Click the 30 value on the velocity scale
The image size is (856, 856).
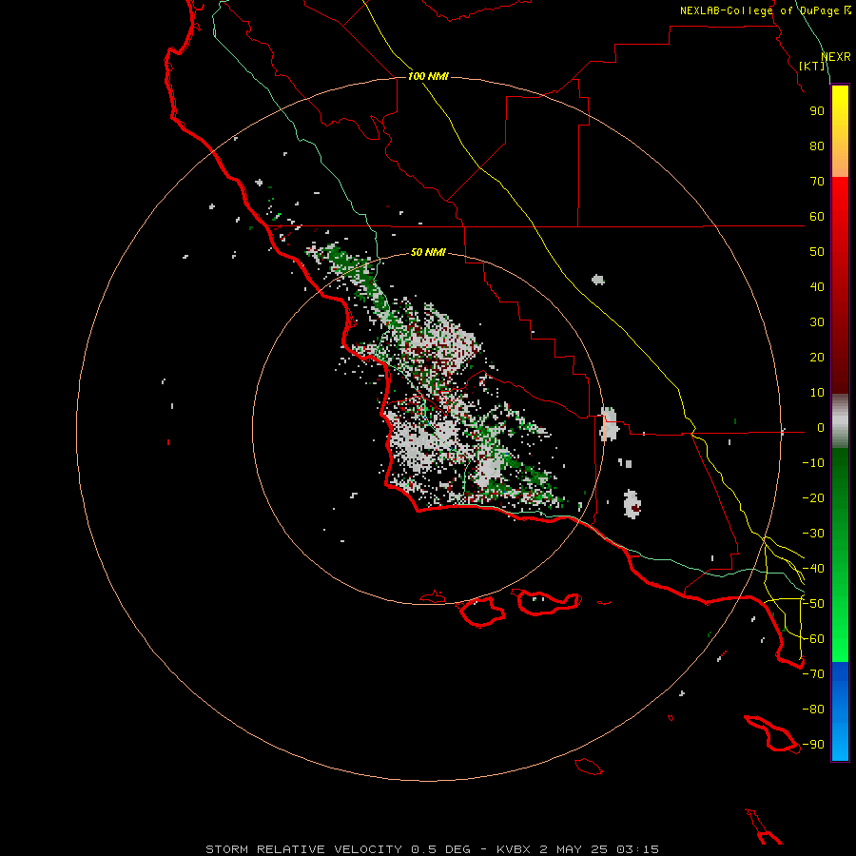click(x=817, y=322)
